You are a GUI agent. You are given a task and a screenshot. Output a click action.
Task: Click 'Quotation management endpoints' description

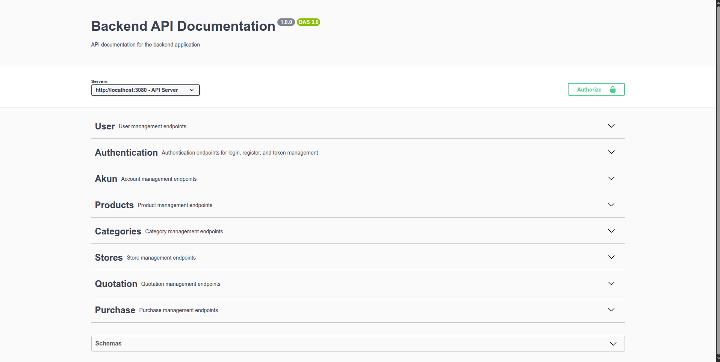point(181,284)
